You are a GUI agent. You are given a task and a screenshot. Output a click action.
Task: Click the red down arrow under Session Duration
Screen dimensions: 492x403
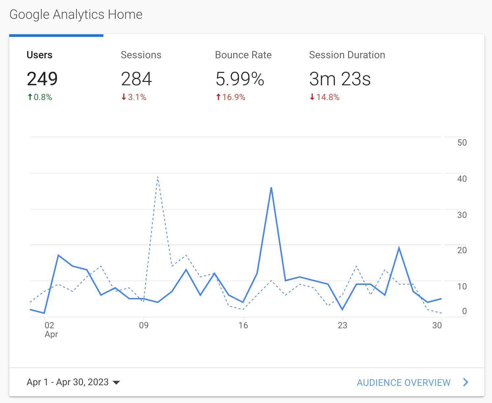[x=312, y=97]
